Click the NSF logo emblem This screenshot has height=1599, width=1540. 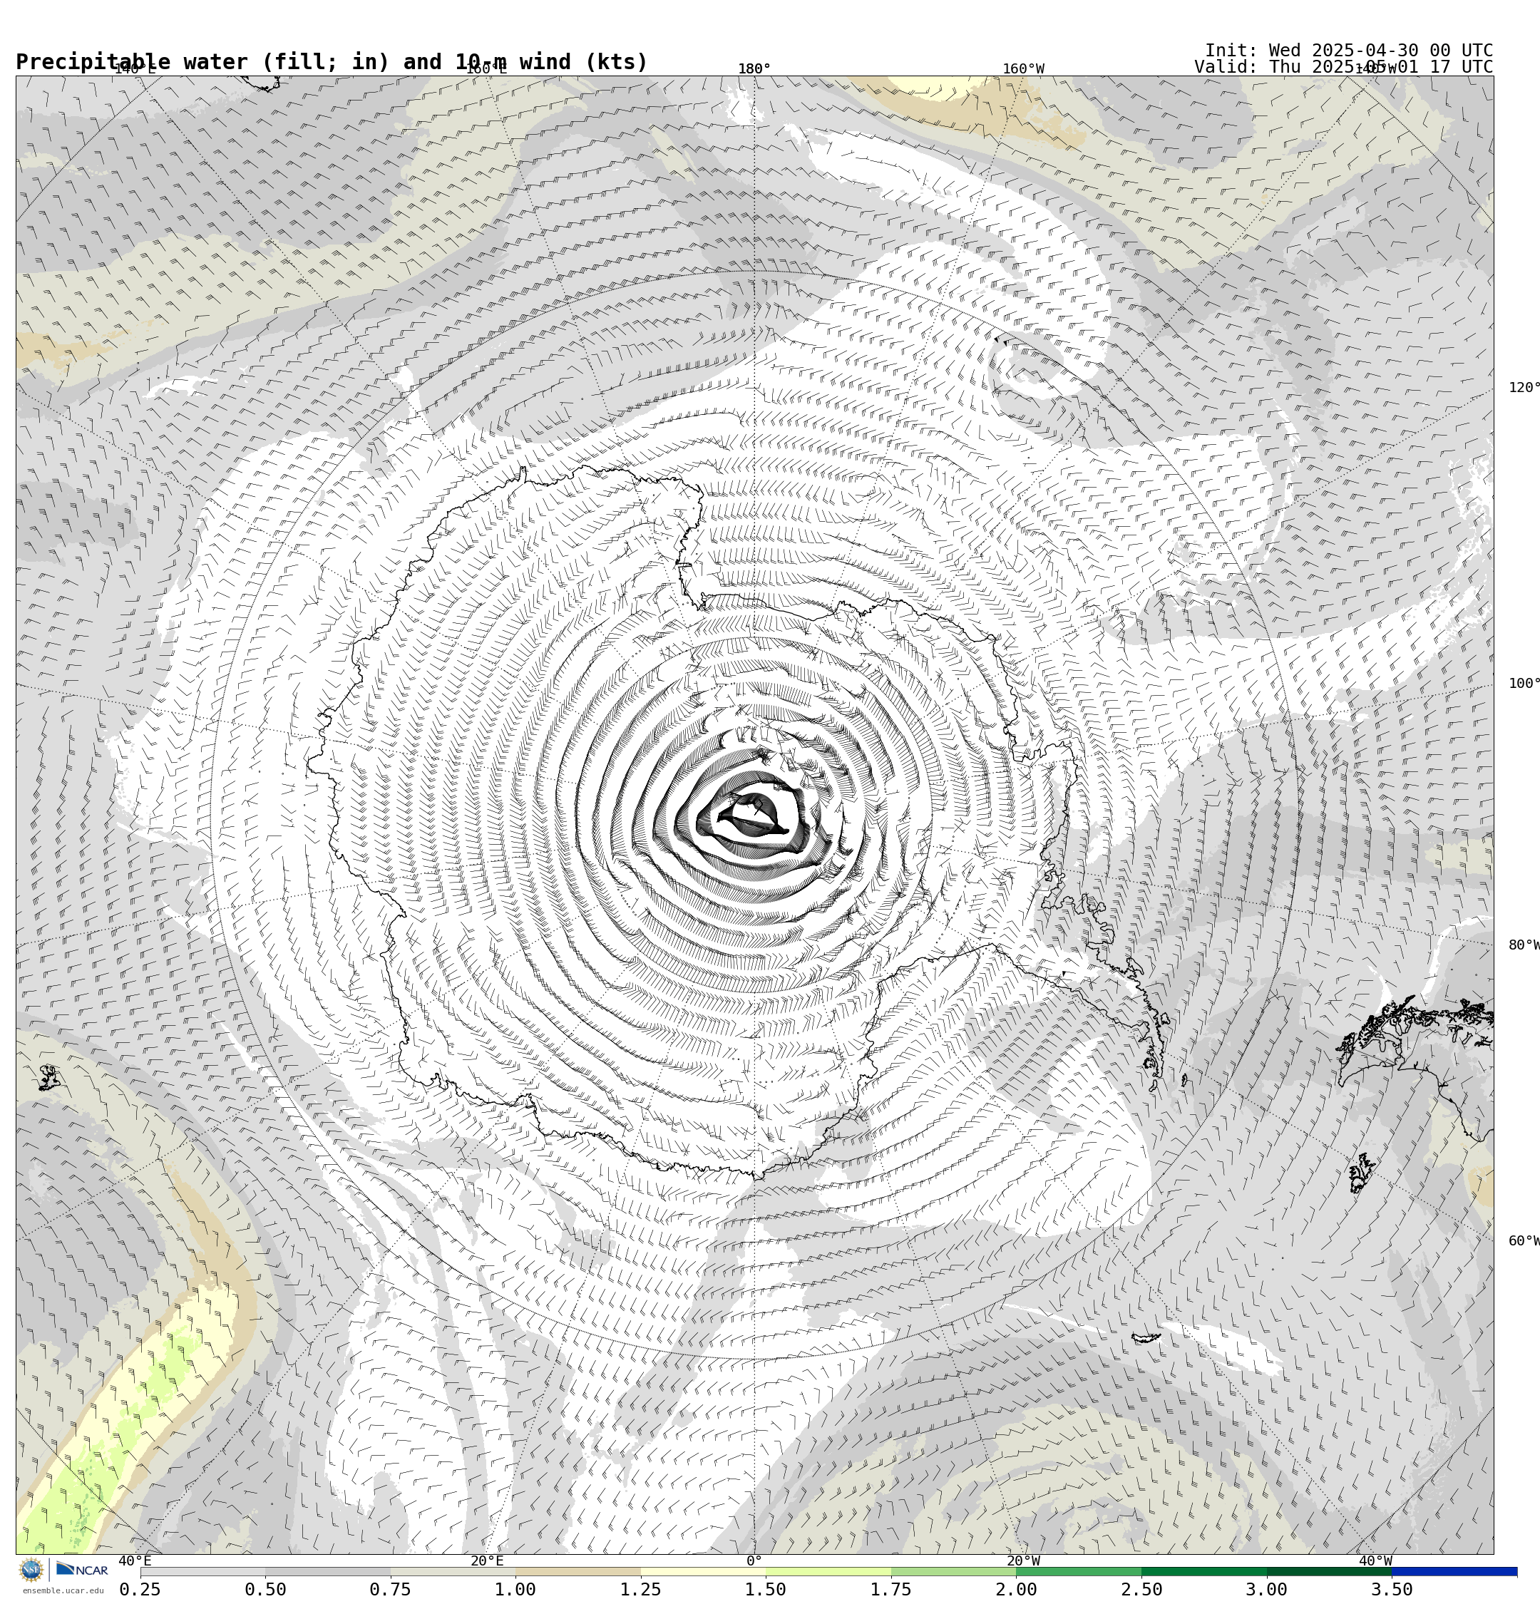pos(31,1570)
